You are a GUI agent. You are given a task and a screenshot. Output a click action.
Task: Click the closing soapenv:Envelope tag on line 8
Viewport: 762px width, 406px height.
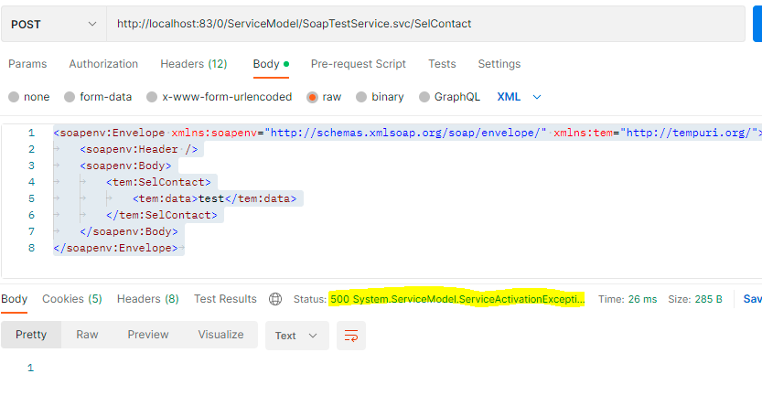point(115,248)
